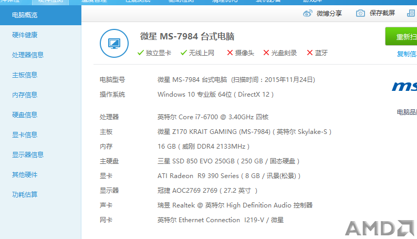Click the 声卡 label
The width and height of the screenshot is (417, 239).
point(106,205)
